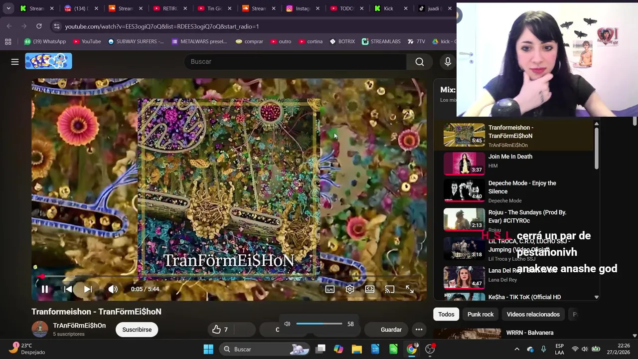Open Task View on taskbar
The height and width of the screenshot is (359, 638).
[320, 349]
